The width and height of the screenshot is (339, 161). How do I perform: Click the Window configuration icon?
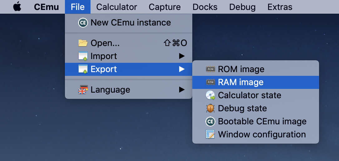pyautogui.click(x=210, y=134)
